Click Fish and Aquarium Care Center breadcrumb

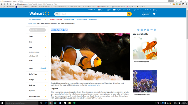point(55,24)
